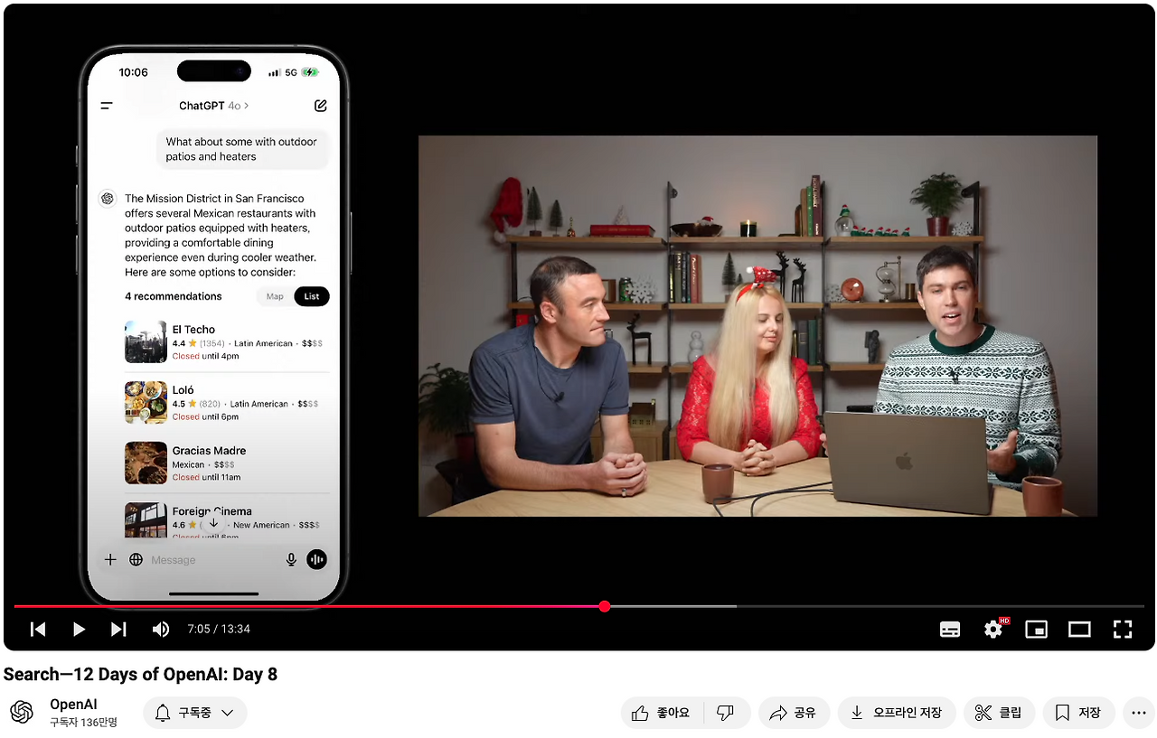Click the 구독자 136만명 subscriber count
Viewport: 1157px width, 738px height.
pyautogui.click(x=83, y=723)
